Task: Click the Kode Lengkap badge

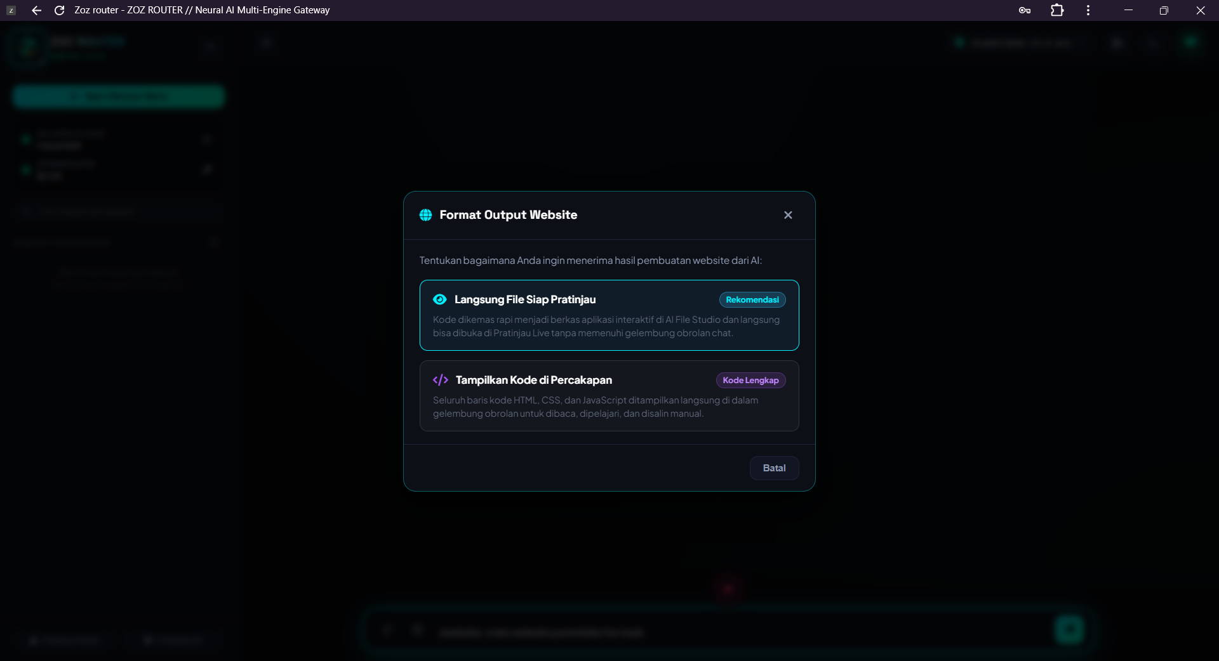Action: click(750, 380)
